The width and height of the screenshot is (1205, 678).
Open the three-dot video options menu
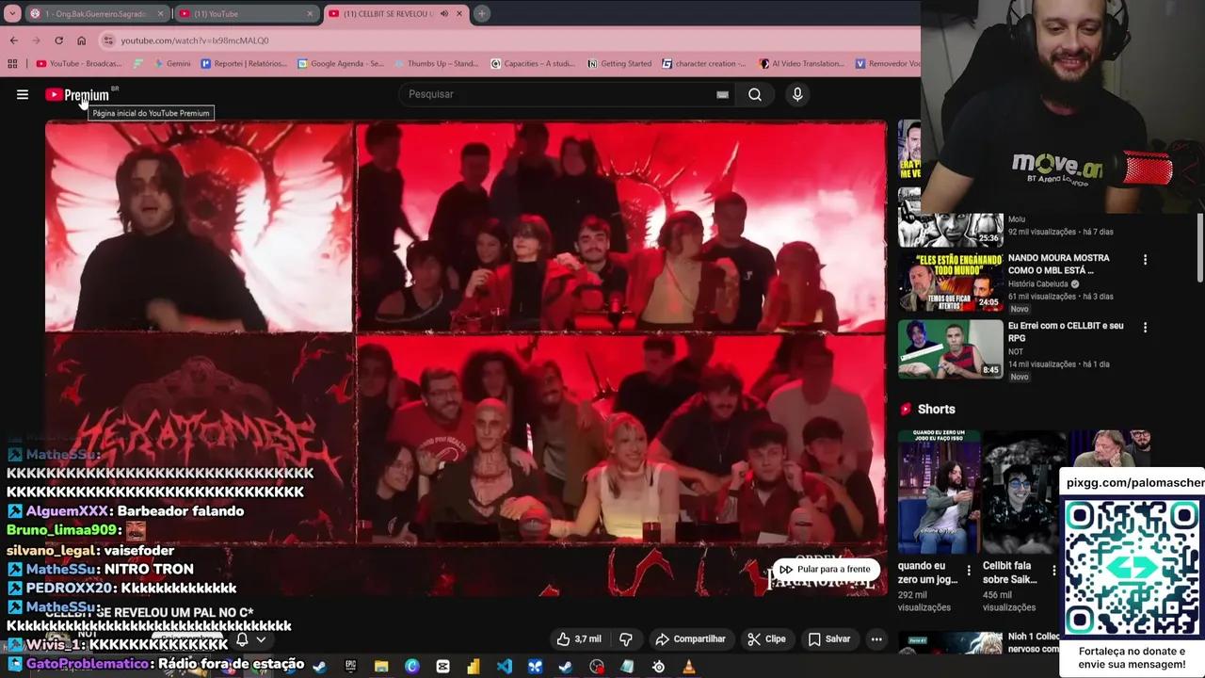point(876,638)
